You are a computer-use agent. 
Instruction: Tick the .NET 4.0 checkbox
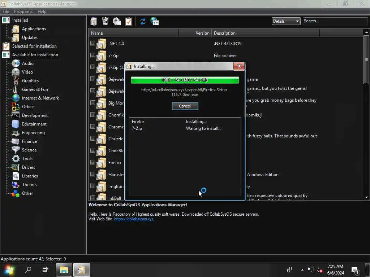(92, 43)
